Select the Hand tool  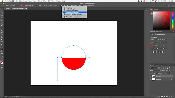[x=2, y=54]
